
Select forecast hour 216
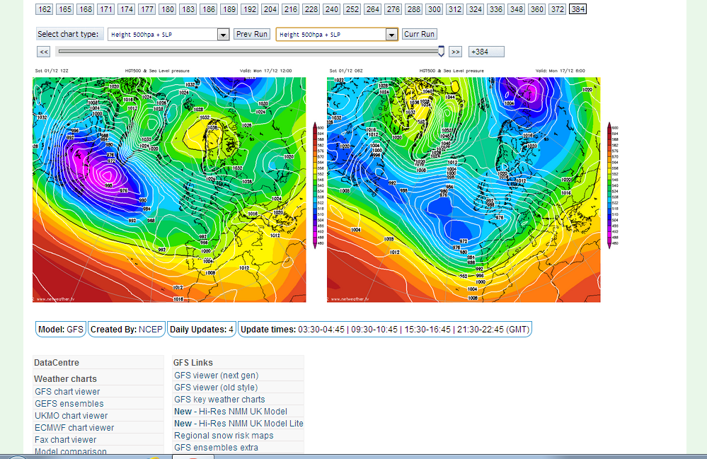tap(291, 9)
